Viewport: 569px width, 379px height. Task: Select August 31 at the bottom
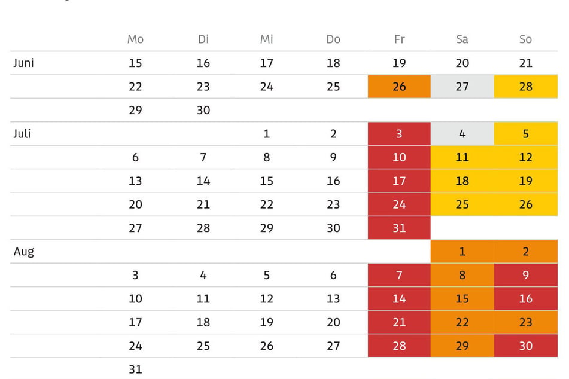tap(135, 369)
